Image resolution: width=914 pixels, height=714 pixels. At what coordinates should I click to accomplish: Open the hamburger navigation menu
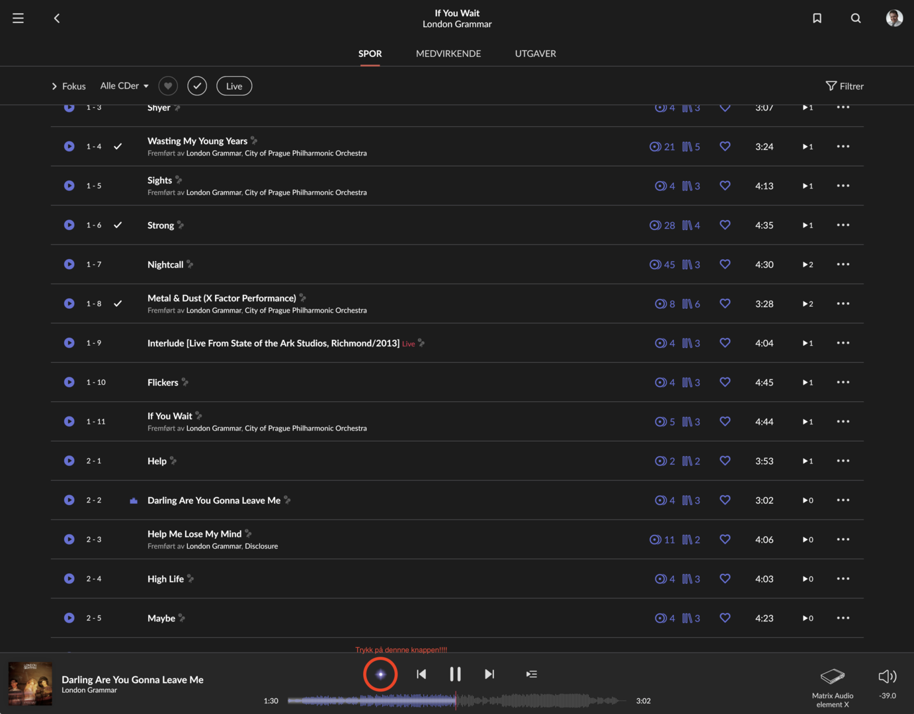click(x=19, y=19)
